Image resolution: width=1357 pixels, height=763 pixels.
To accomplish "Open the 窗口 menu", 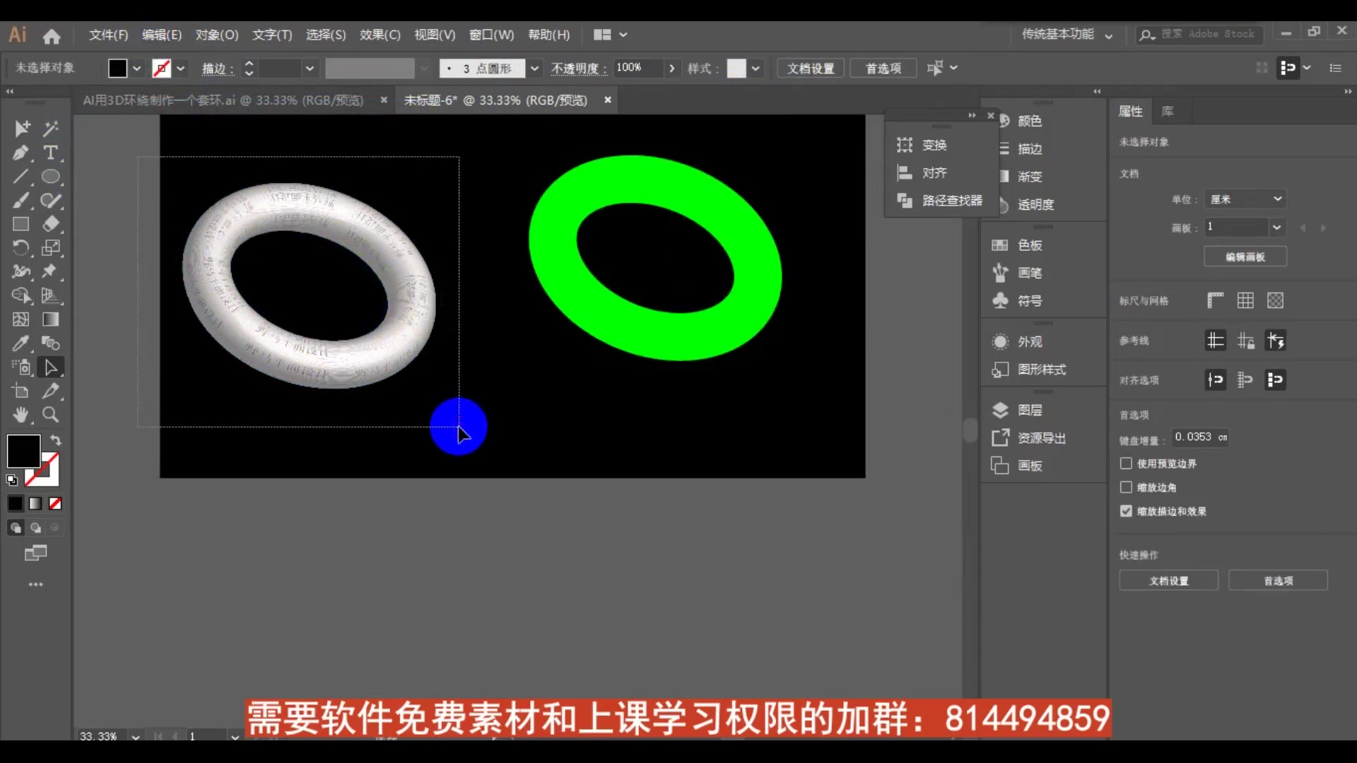I will coord(492,35).
